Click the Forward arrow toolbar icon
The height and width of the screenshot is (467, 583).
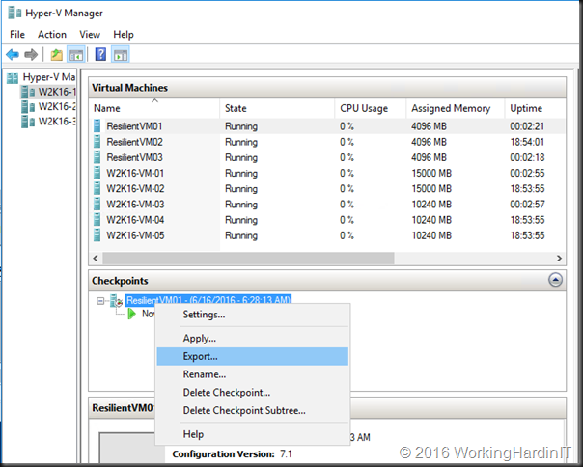point(31,55)
